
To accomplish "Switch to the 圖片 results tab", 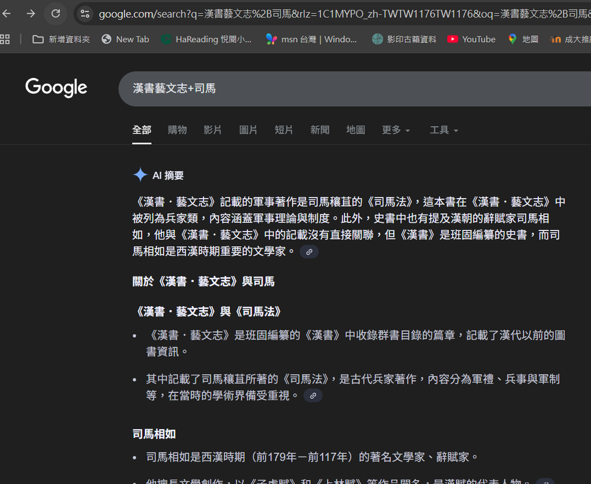I will pyautogui.click(x=248, y=130).
